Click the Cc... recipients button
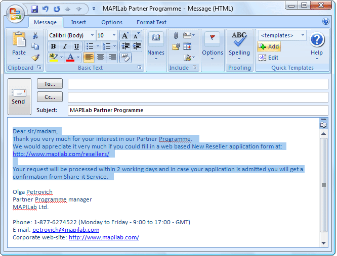Screen dimensions: 337x256 [x=50, y=97]
